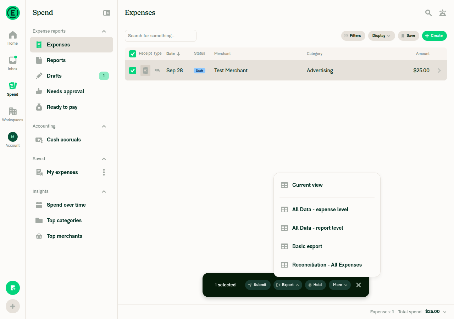Image resolution: width=454 pixels, height=319 pixels.
Task: Uncheck the select-all header checkbox
Action: click(133, 54)
